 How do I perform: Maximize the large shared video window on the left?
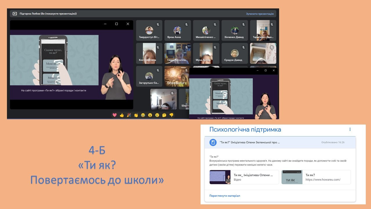[117, 24]
